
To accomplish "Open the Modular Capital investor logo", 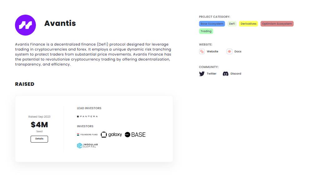I will pos(87,146).
